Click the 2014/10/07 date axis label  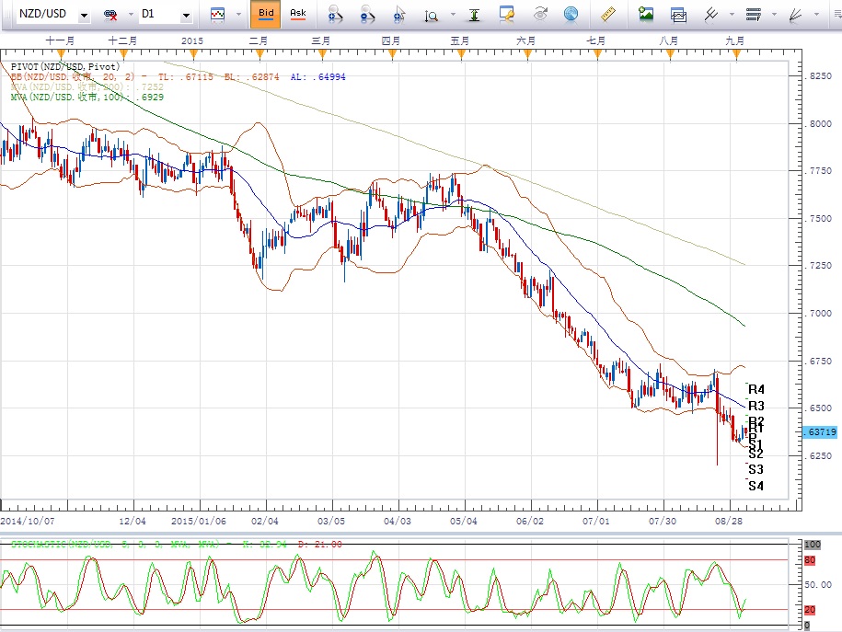click(28, 521)
